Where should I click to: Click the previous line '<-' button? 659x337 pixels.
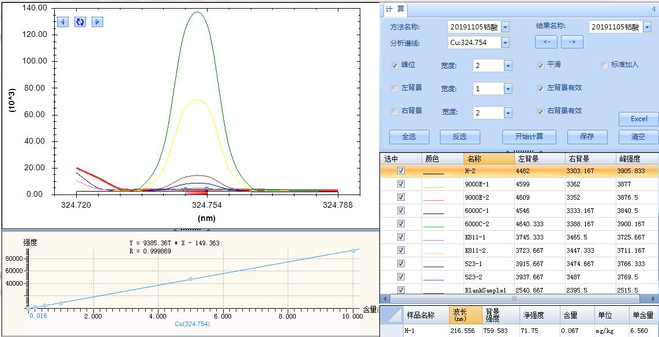546,42
